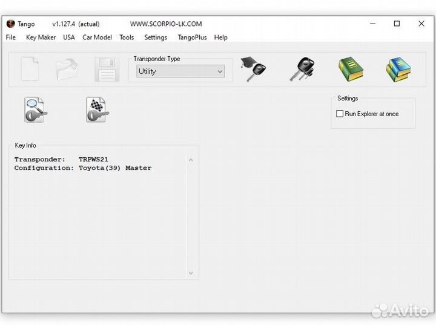Click the Key Info scroll down arrow

[x=191, y=273]
